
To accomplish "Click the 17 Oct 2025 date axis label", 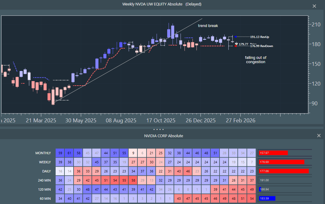I will pyautogui.click(x=161, y=121).
